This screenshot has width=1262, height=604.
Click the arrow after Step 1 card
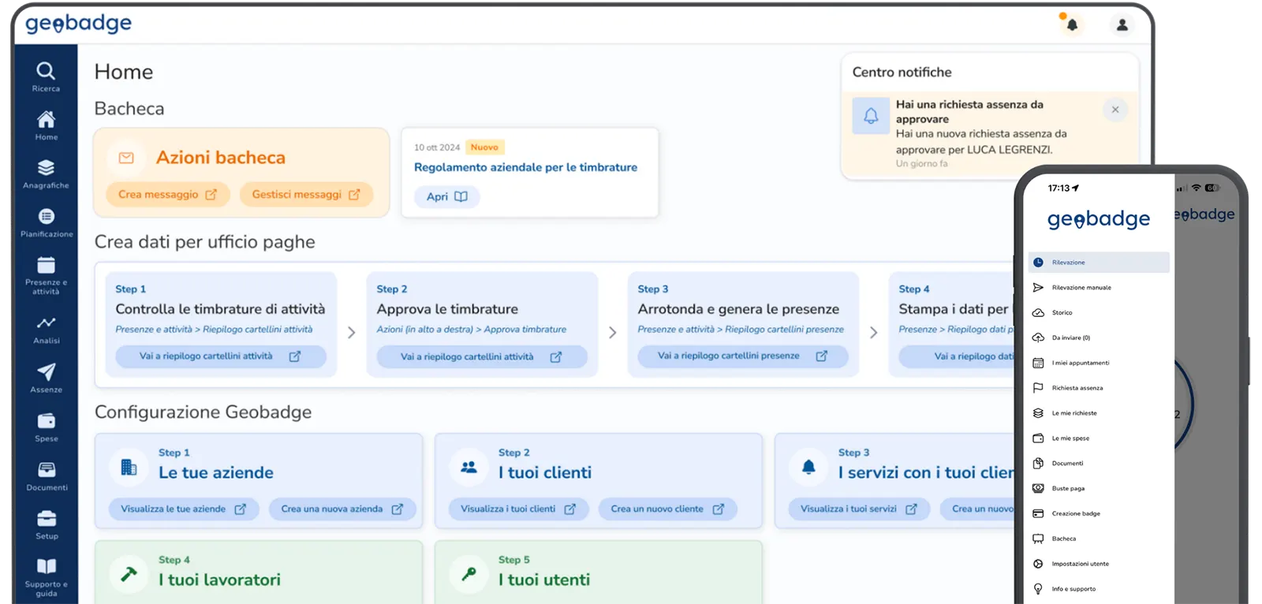[x=352, y=333]
